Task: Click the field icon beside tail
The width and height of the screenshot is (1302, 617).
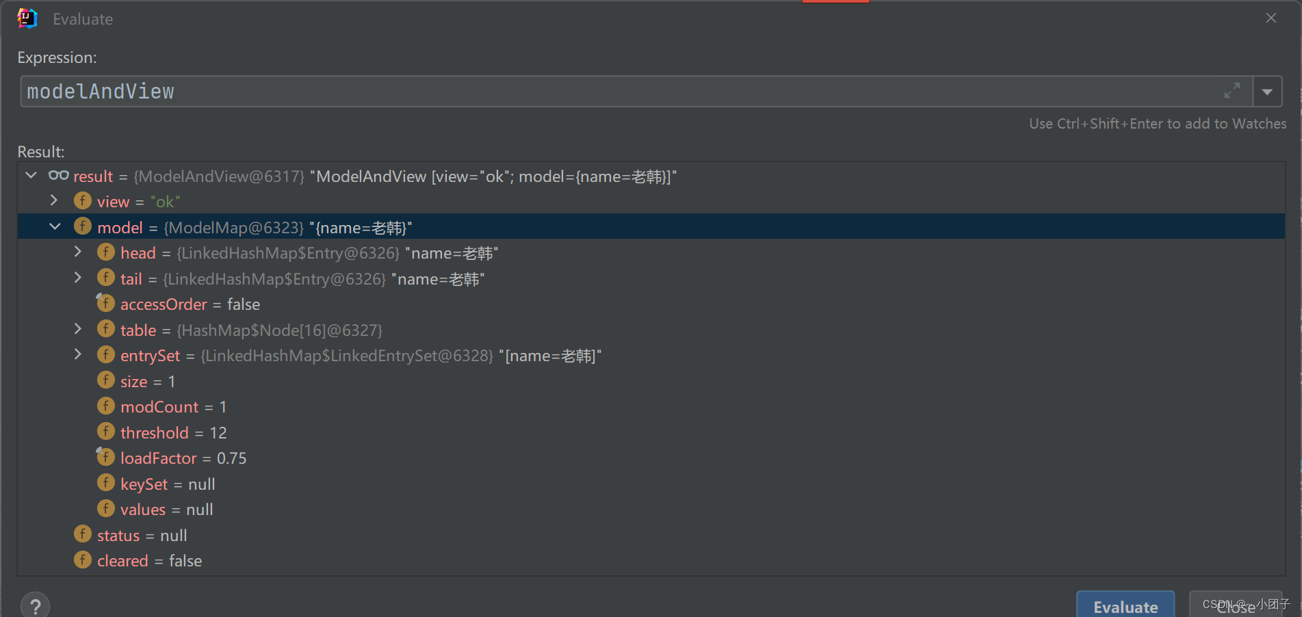Action: (106, 278)
